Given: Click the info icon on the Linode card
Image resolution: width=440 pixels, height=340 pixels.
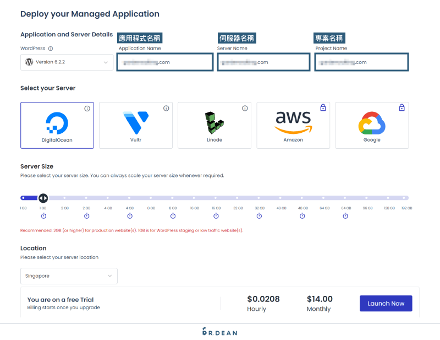Looking at the screenshot, I should (244, 109).
